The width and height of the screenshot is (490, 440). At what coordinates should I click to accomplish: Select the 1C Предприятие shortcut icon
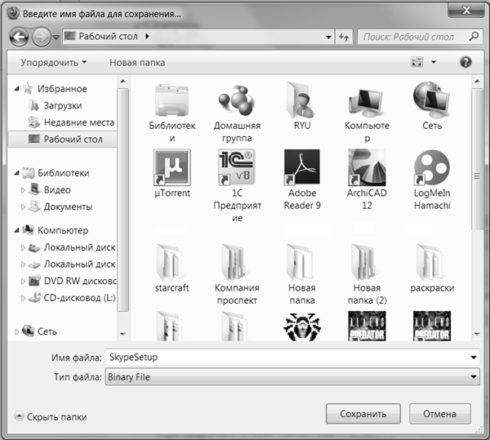pyautogui.click(x=237, y=169)
